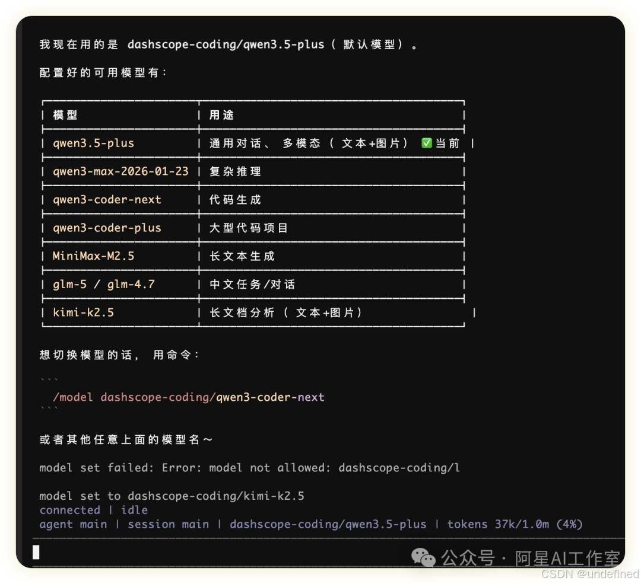This screenshot has width=641, height=584.
Task: Click the 'model set failed' error line
Action: (x=249, y=468)
